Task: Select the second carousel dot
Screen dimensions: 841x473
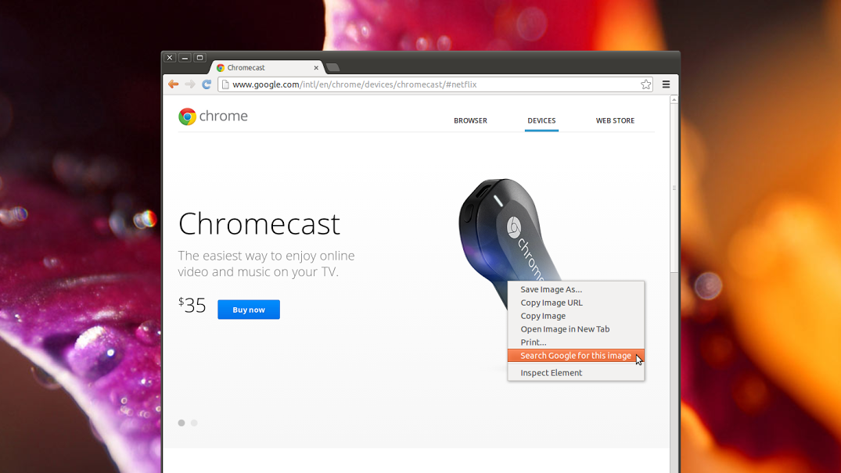Action: (194, 423)
